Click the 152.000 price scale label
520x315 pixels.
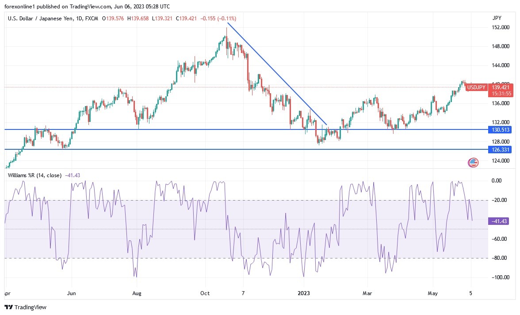pyautogui.click(x=500, y=27)
